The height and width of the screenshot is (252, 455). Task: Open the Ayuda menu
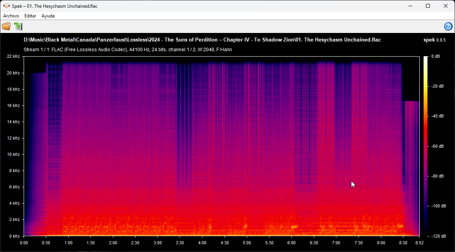[48, 16]
